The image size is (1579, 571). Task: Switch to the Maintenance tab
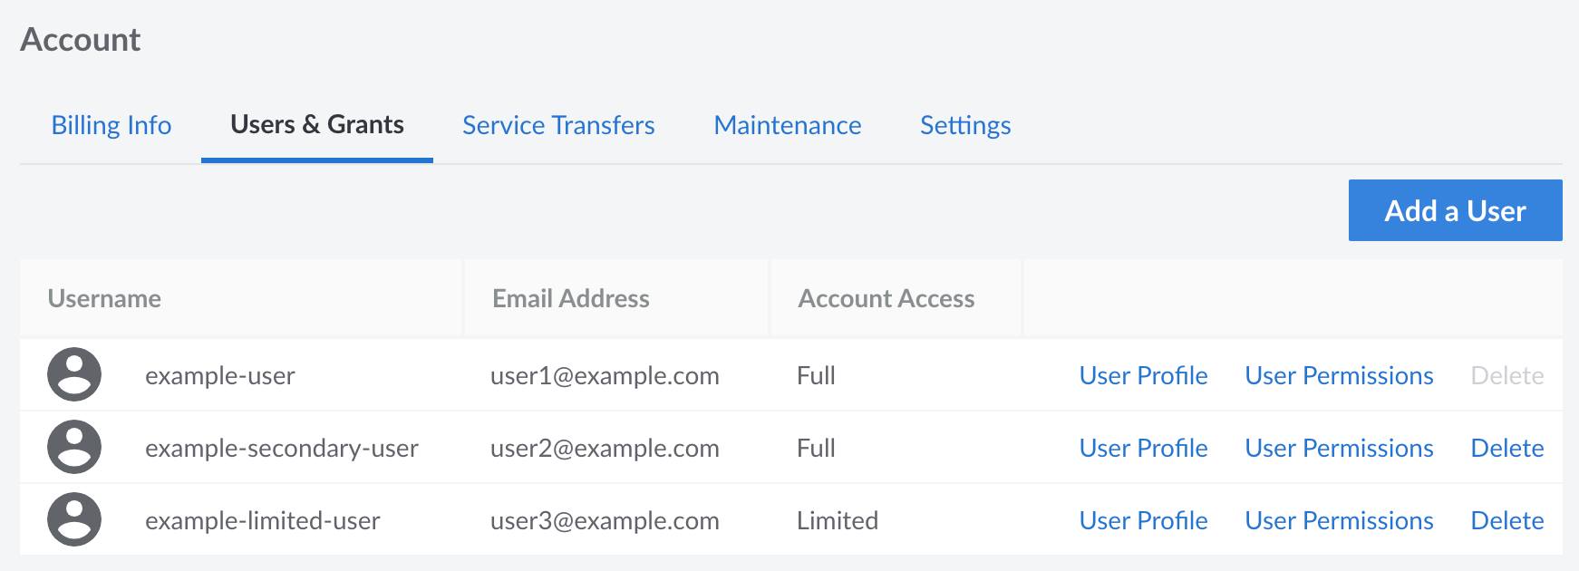(787, 125)
